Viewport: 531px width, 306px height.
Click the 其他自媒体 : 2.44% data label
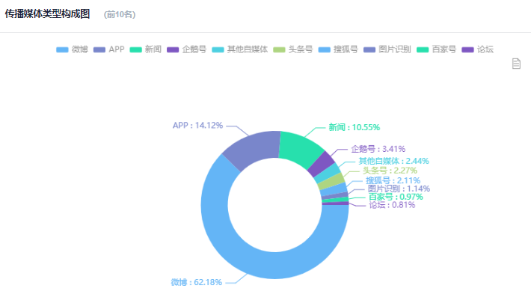pyautogui.click(x=393, y=161)
